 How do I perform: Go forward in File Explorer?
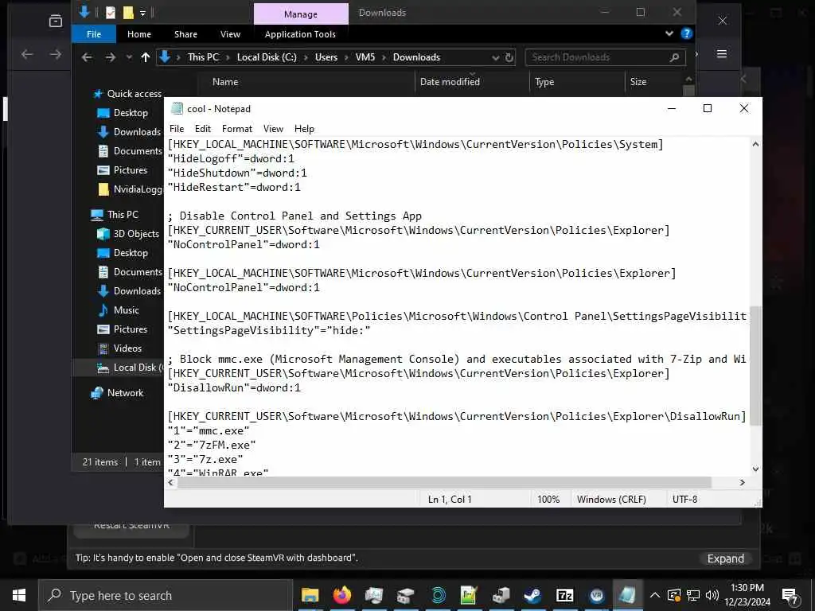[x=110, y=57]
